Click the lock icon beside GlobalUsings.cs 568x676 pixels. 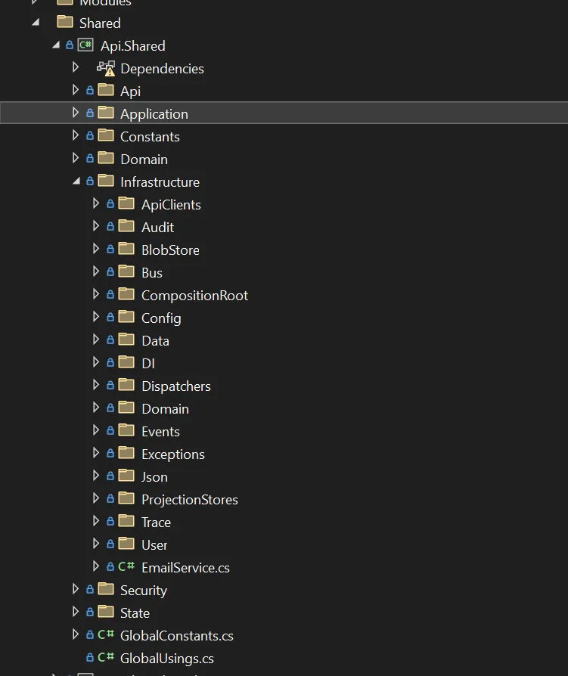pyautogui.click(x=90, y=657)
